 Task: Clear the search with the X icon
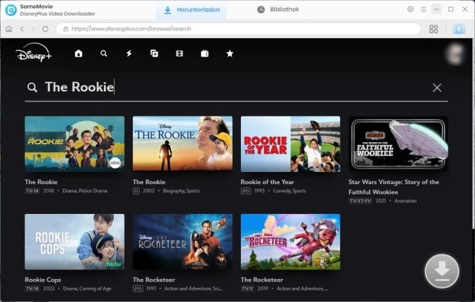(437, 87)
